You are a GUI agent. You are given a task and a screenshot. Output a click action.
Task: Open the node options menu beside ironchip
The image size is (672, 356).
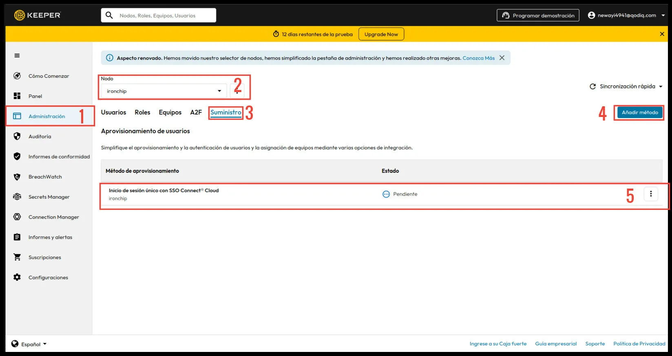(237, 91)
